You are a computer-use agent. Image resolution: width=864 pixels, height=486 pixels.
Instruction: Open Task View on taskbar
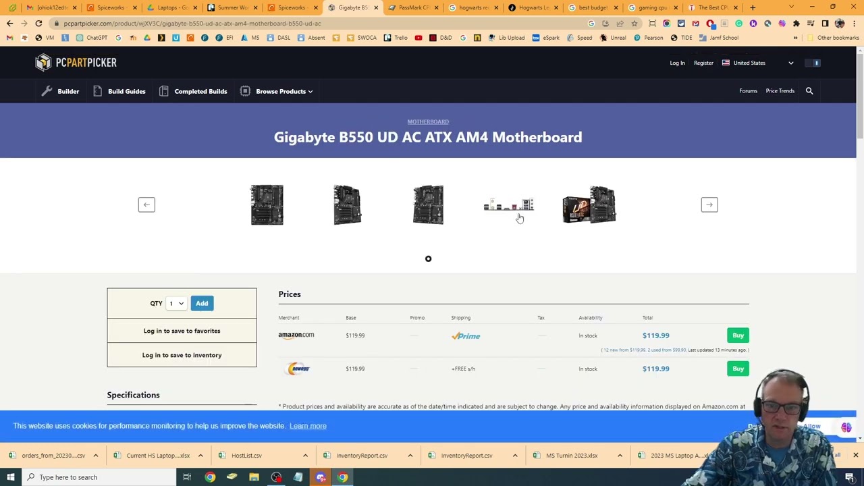point(187,477)
